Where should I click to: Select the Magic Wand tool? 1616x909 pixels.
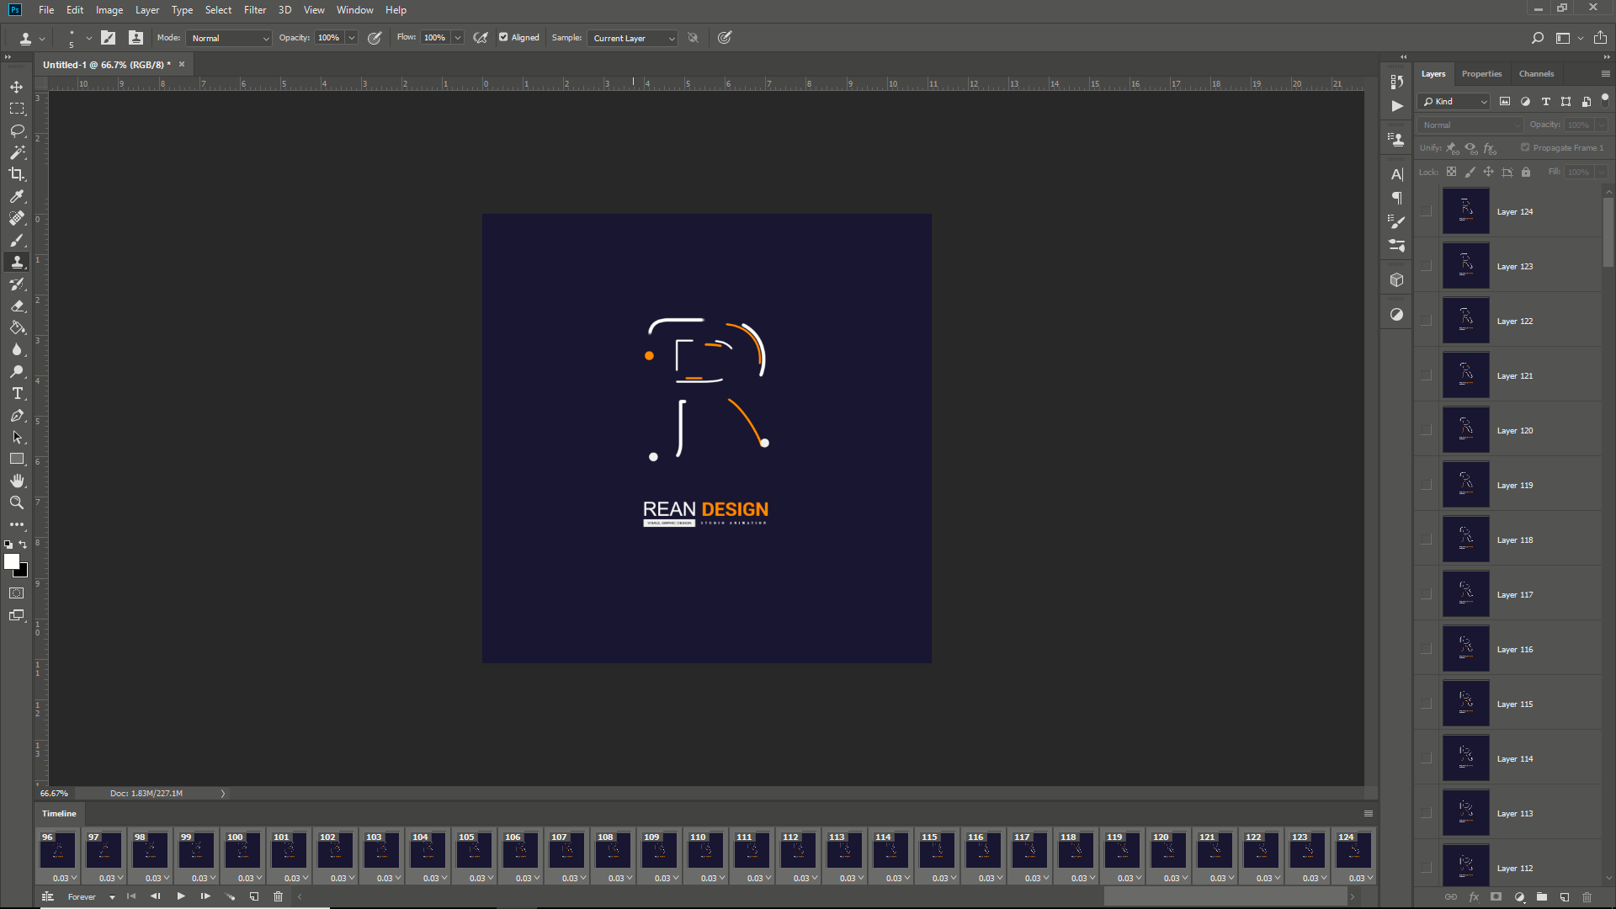click(17, 152)
